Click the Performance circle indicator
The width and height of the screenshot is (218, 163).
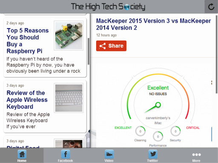pos(158,136)
